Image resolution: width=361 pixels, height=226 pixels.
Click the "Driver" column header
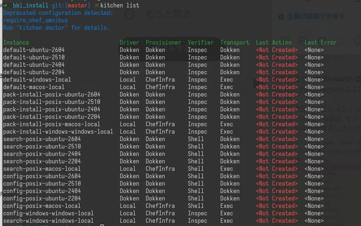[x=130, y=43]
